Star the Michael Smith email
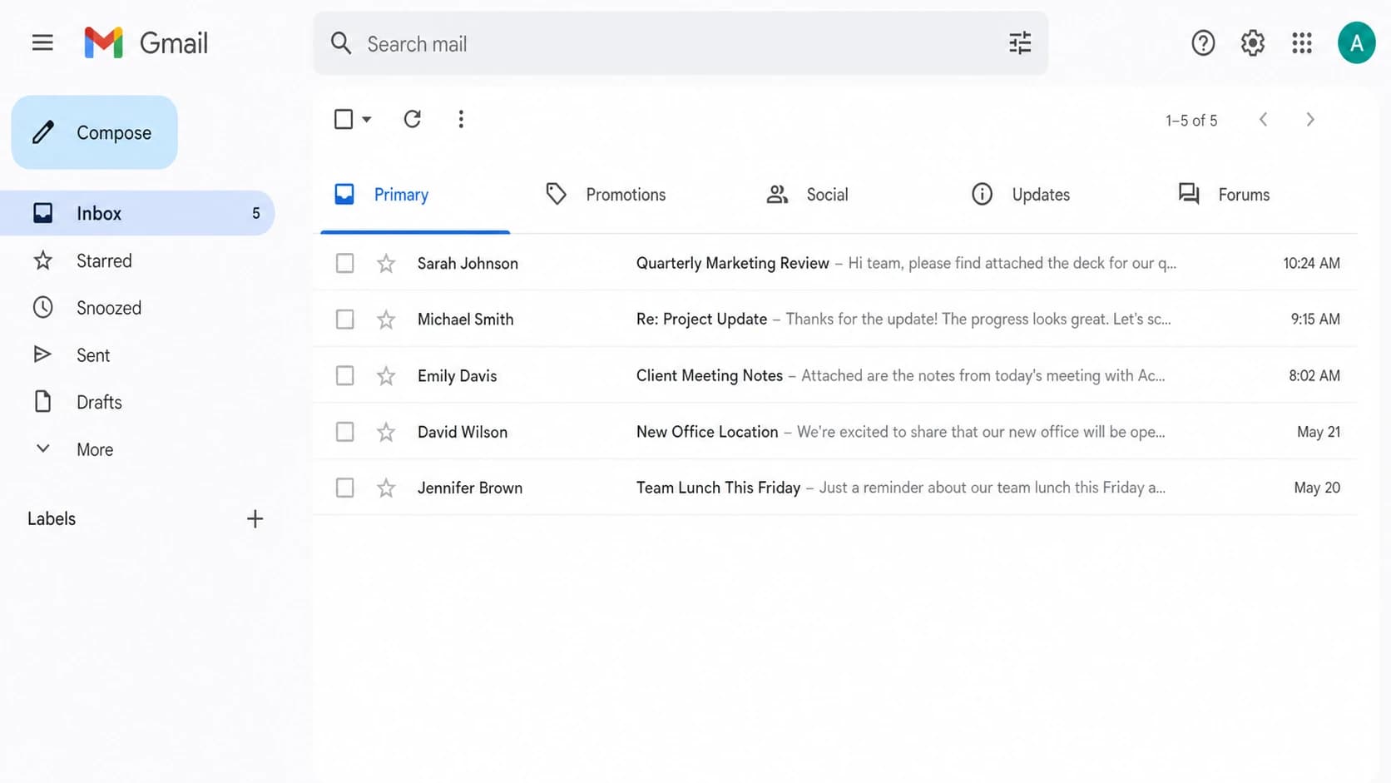Image resolution: width=1391 pixels, height=783 pixels. [x=386, y=320]
